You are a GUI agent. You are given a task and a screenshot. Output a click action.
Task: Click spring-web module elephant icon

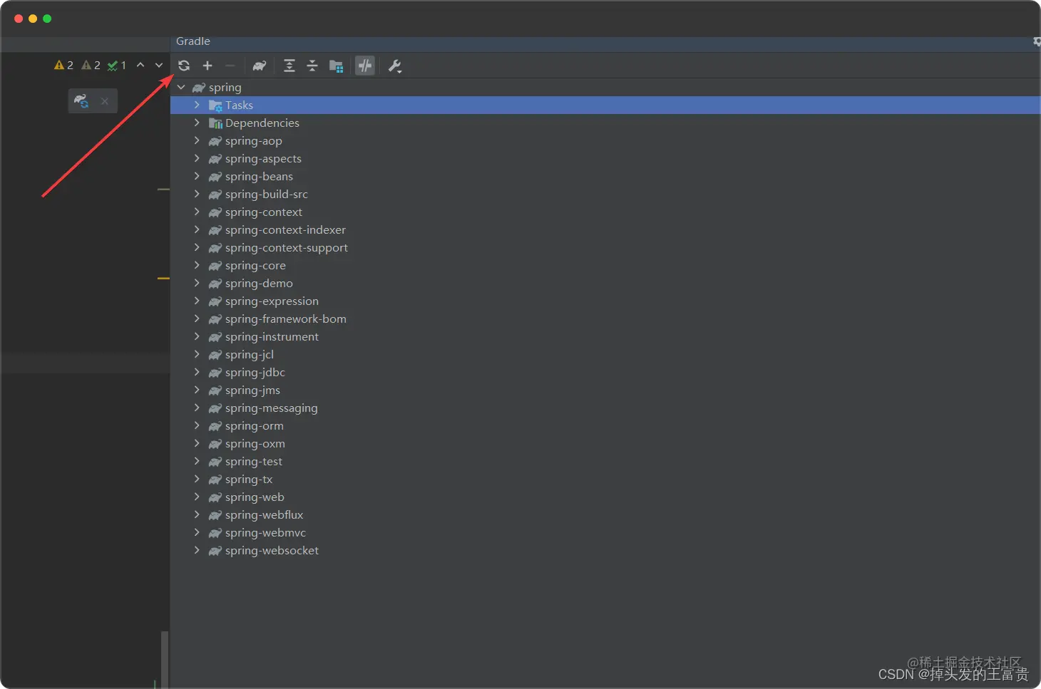[215, 497]
